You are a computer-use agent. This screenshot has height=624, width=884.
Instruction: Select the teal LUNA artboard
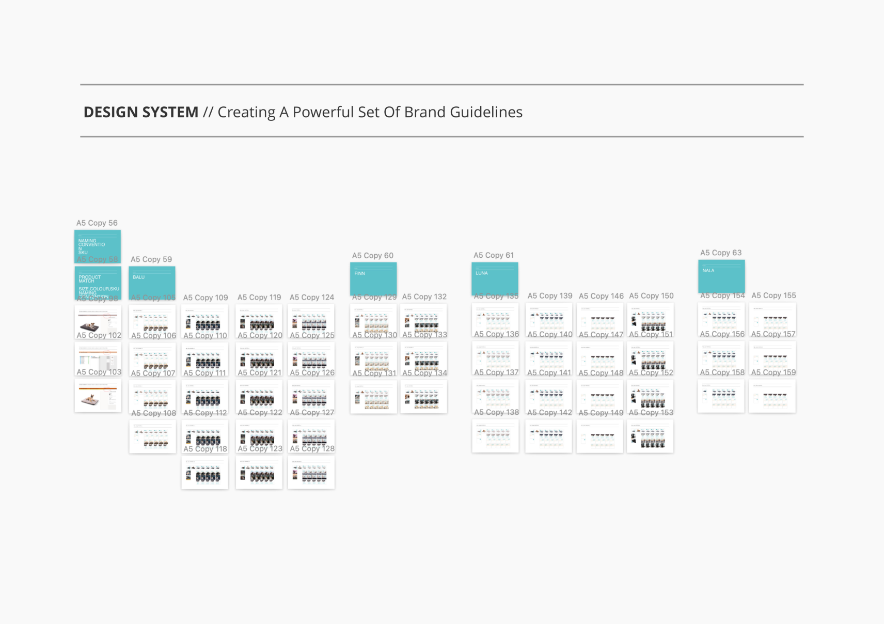[495, 278]
